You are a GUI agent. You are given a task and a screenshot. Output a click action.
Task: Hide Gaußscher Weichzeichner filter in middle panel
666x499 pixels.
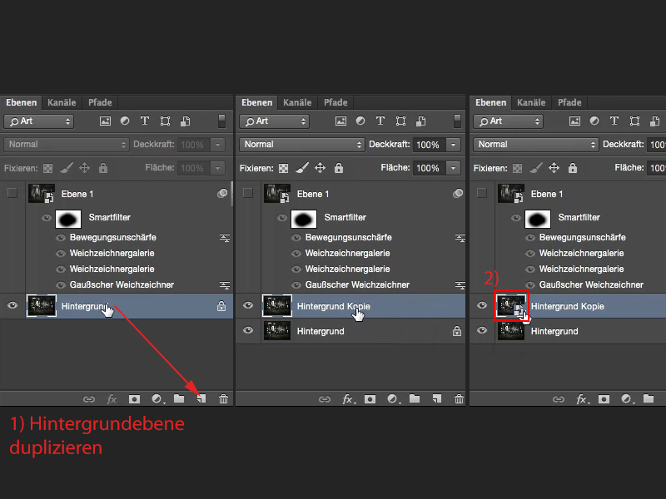(x=296, y=285)
